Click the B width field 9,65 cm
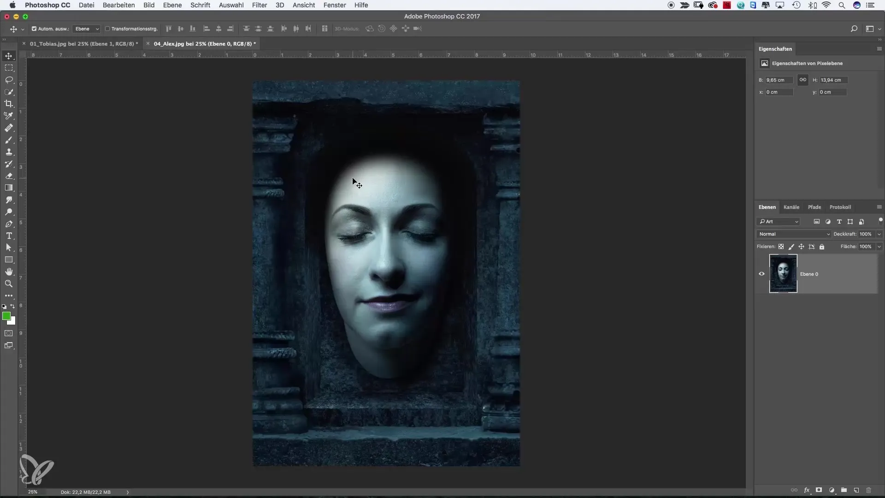885x498 pixels. click(x=779, y=80)
